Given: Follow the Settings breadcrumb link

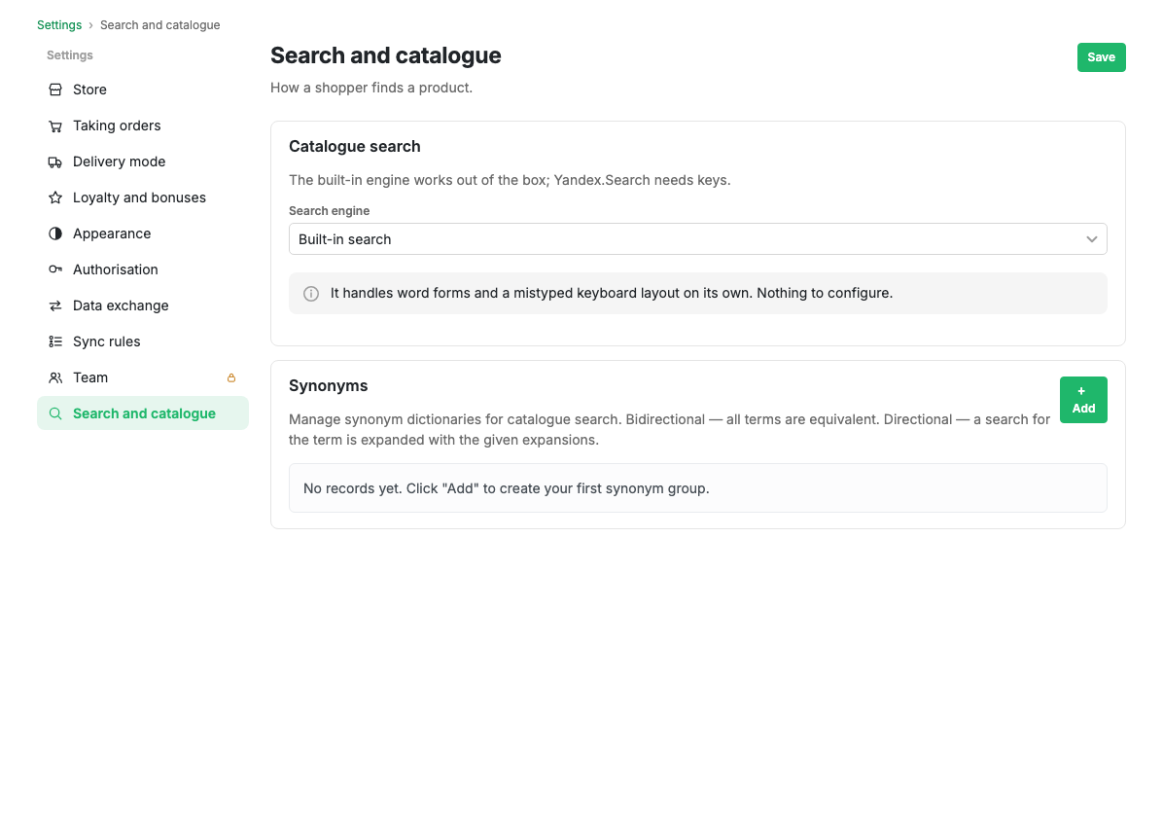Looking at the screenshot, I should click(x=59, y=25).
